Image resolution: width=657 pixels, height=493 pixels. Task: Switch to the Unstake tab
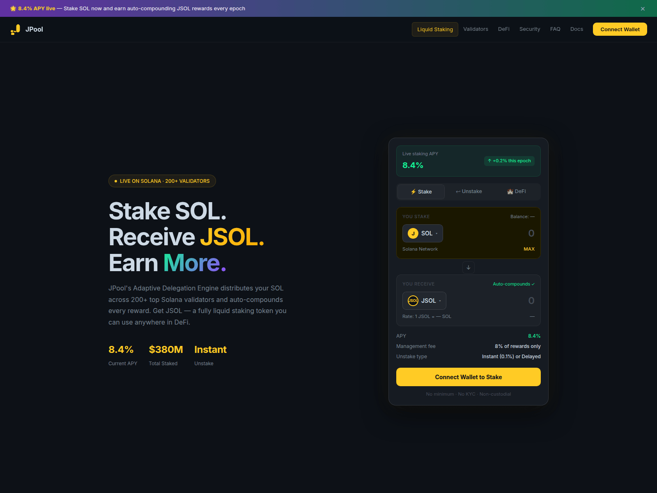(x=469, y=191)
